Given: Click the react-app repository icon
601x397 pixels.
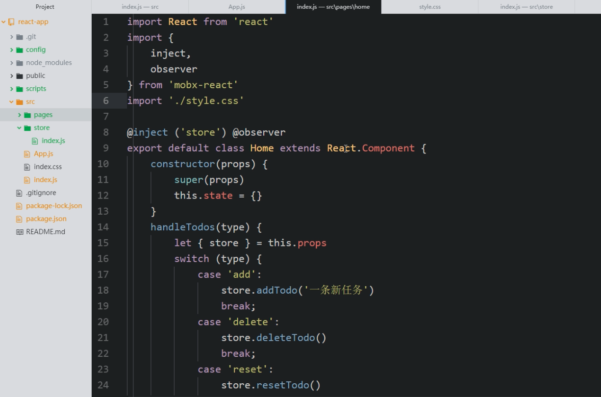Looking at the screenshot, I should (x=12, y=22).
